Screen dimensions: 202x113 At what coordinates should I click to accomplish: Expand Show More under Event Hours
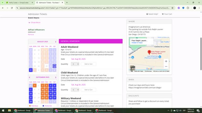(34, 22)
